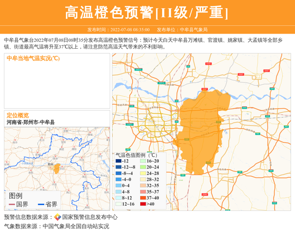Image resolution: width=295 pixels, height=232 pixels.
Task: Select the 0~4 light blue swatch
Action: 118,186
